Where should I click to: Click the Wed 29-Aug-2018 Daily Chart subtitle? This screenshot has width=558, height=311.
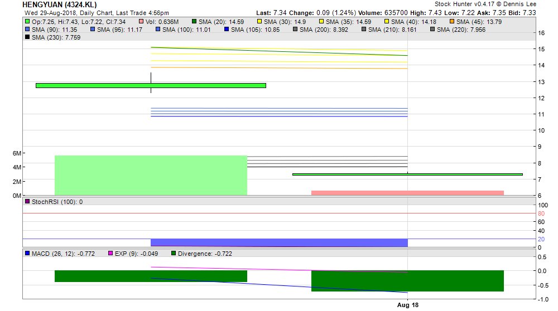(x=97, y=13)
